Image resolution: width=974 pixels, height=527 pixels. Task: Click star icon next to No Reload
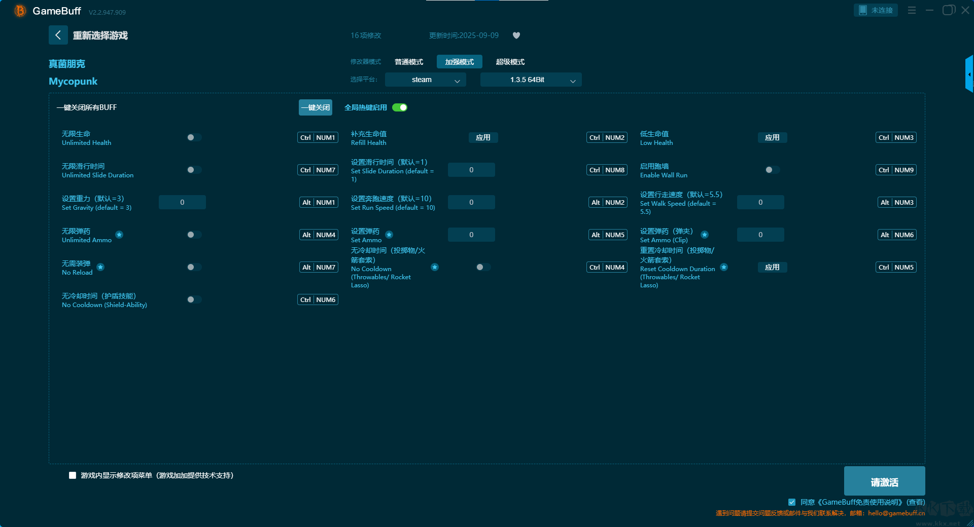(100, 267)
